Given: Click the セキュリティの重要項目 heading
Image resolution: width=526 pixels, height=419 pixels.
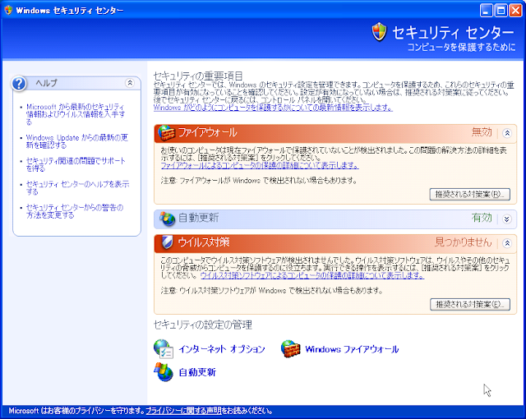Looking at the screenshot, I should point(198,76).
